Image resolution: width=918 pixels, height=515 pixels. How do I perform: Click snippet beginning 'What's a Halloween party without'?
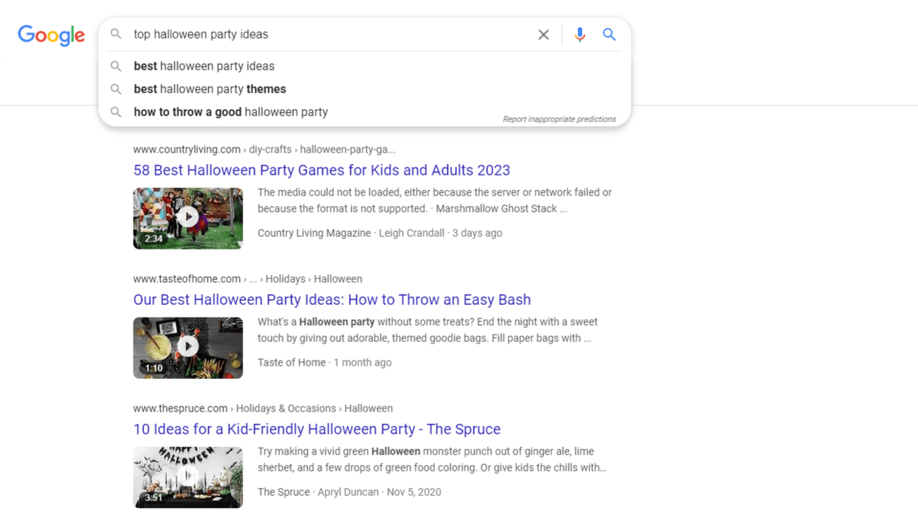point(428,330)
